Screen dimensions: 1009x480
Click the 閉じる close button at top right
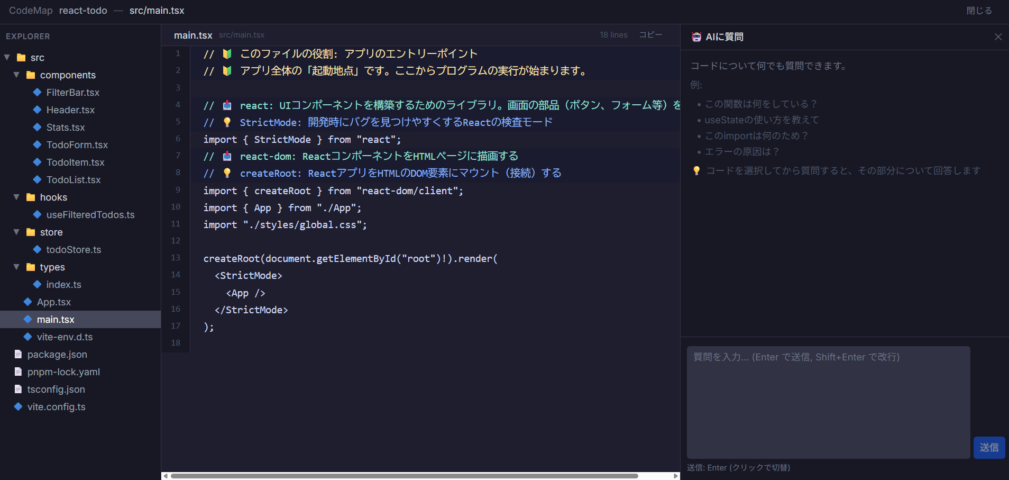coord(979,11)
